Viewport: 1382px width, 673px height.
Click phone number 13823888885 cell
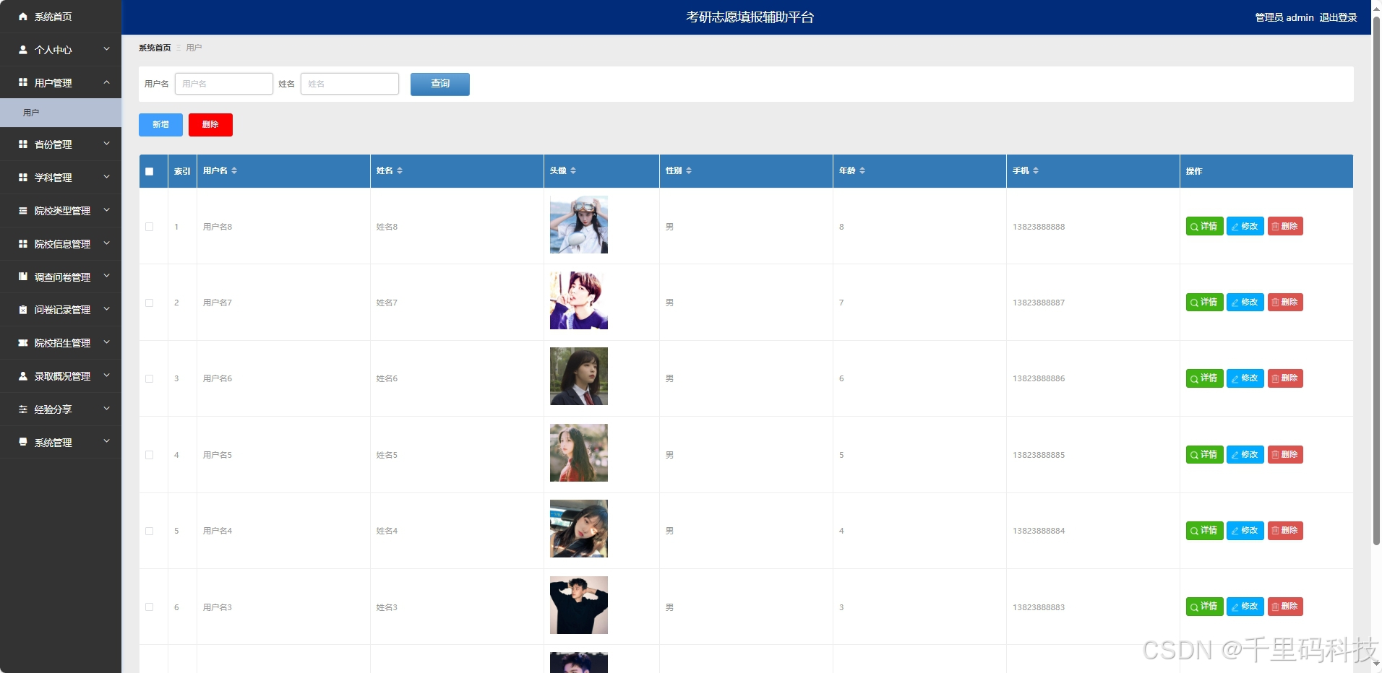pos(1039,455)
